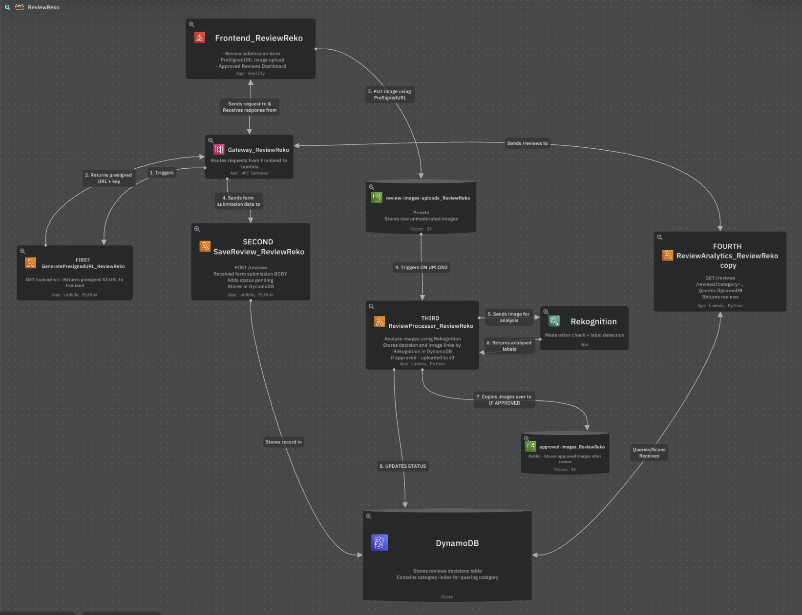
Task: Click the ReviewReko diagram title
Action: [x=44, y=7]
